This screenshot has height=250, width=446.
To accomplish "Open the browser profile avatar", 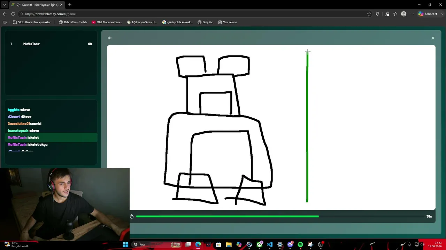I will (x=403, y=14).
